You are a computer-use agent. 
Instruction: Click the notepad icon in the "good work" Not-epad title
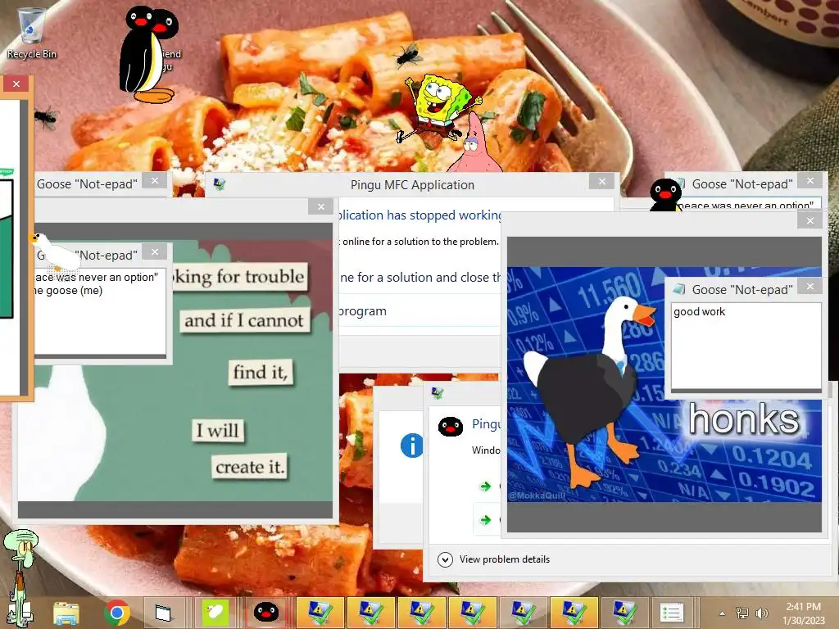coord(679,289)
